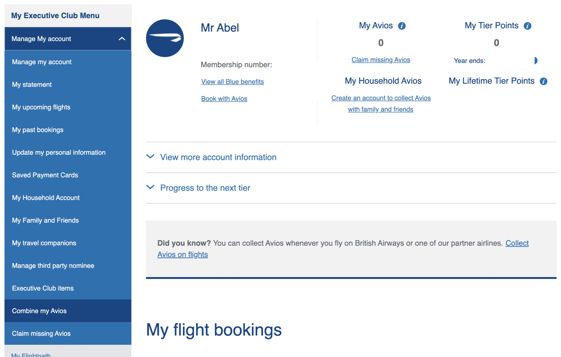Open Update my personal information

(x=59, y=152)
